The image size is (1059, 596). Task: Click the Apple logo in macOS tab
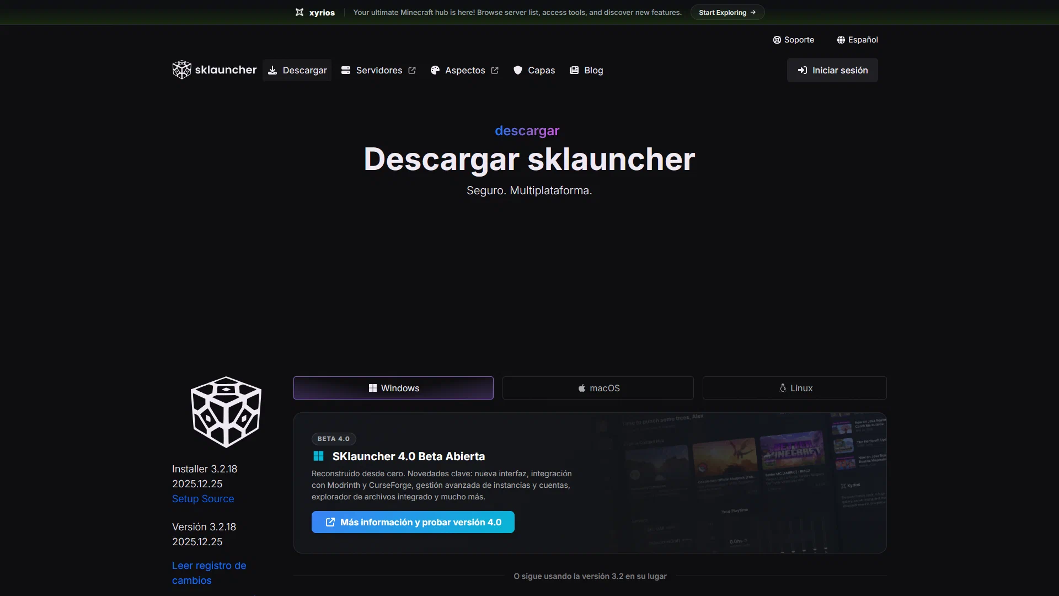pyautogui.click(x=581, y=388)
